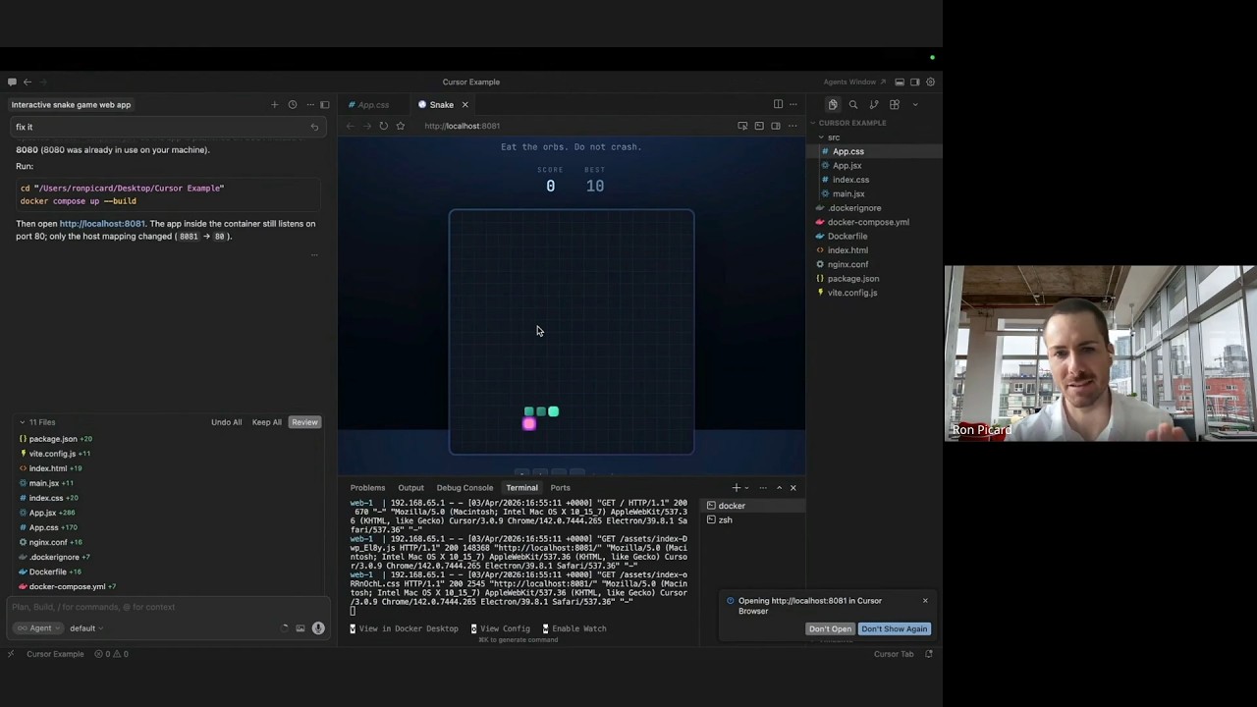Dismiss the Opening localhost notification
The image size is (1257, 707).
(x=925, y=601)
